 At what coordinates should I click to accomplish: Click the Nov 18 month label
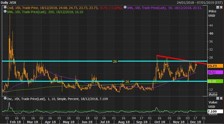[179, 122]
